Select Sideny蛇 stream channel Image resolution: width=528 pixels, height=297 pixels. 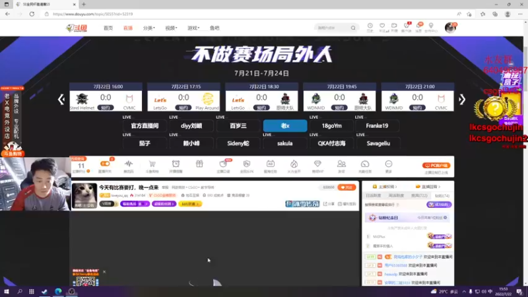click(238, 143)
